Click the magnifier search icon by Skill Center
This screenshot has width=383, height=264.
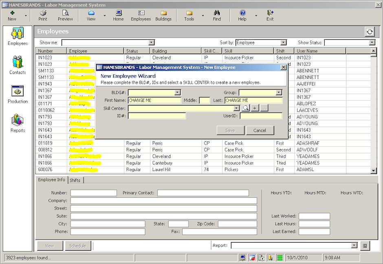pyautogui.click(x=246, y=108)
